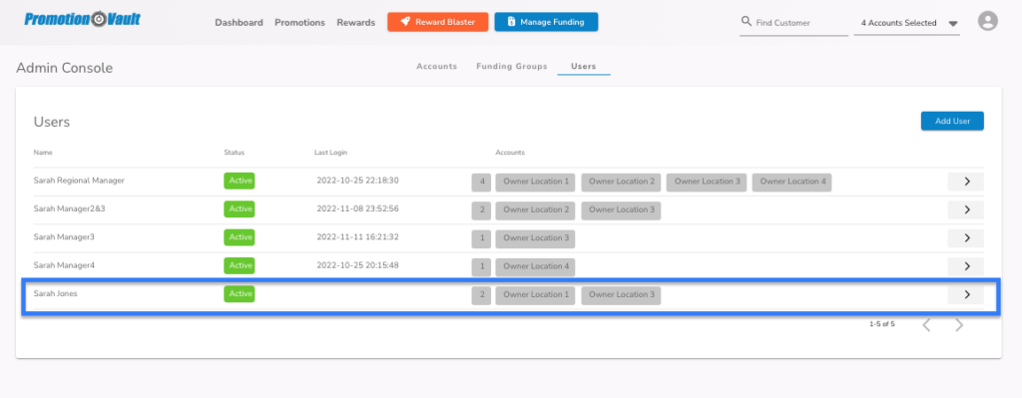Switch to the Funding Groups tab
This screenshot has height=398, width=1022.
[x=512, y=67]
